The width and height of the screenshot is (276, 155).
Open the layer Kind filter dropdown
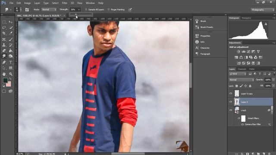pos(238,74)
